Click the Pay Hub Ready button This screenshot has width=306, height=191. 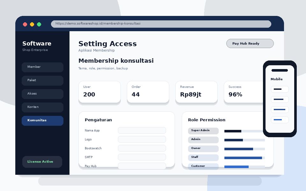(x=250, y=44)
